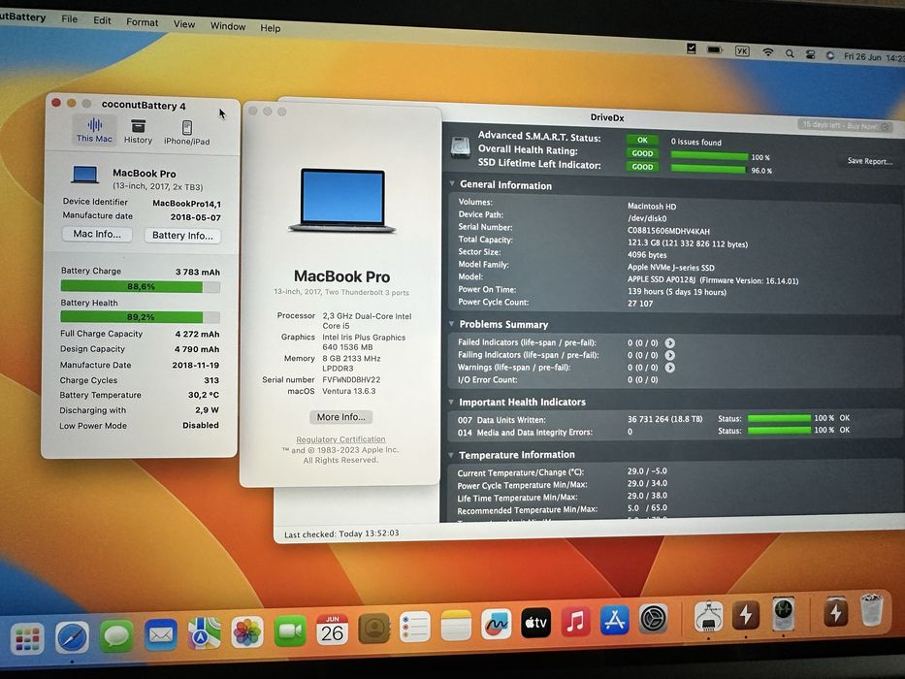Click More Info... in About This Mac
This screenshot has height=679, width=905.
pos(340,417)
